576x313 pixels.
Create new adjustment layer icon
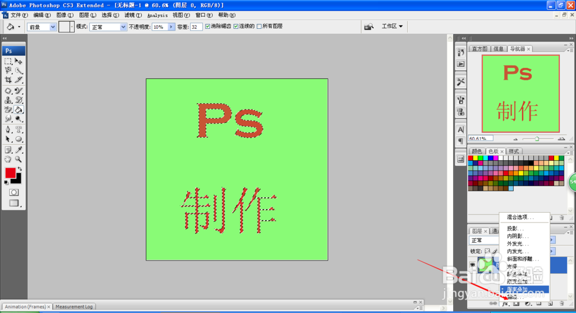coord(528,304)
